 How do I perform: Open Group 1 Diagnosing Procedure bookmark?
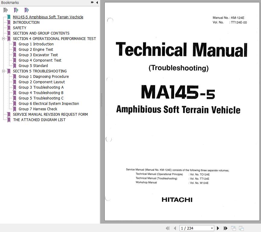[44, 77]
